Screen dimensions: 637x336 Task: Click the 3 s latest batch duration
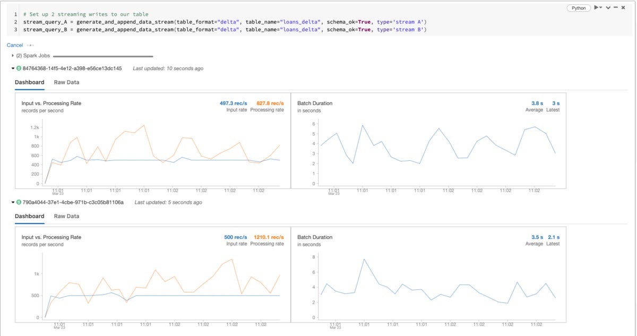(x=556, y=103)
